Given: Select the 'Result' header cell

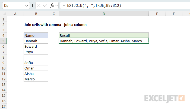Looking at the screenshot, I should tap(104, 35).
